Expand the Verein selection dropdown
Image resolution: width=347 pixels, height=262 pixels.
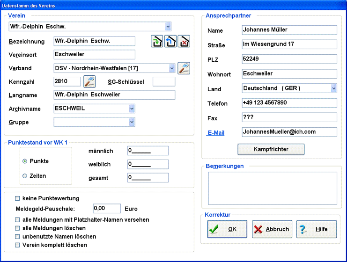pos(168,27)
